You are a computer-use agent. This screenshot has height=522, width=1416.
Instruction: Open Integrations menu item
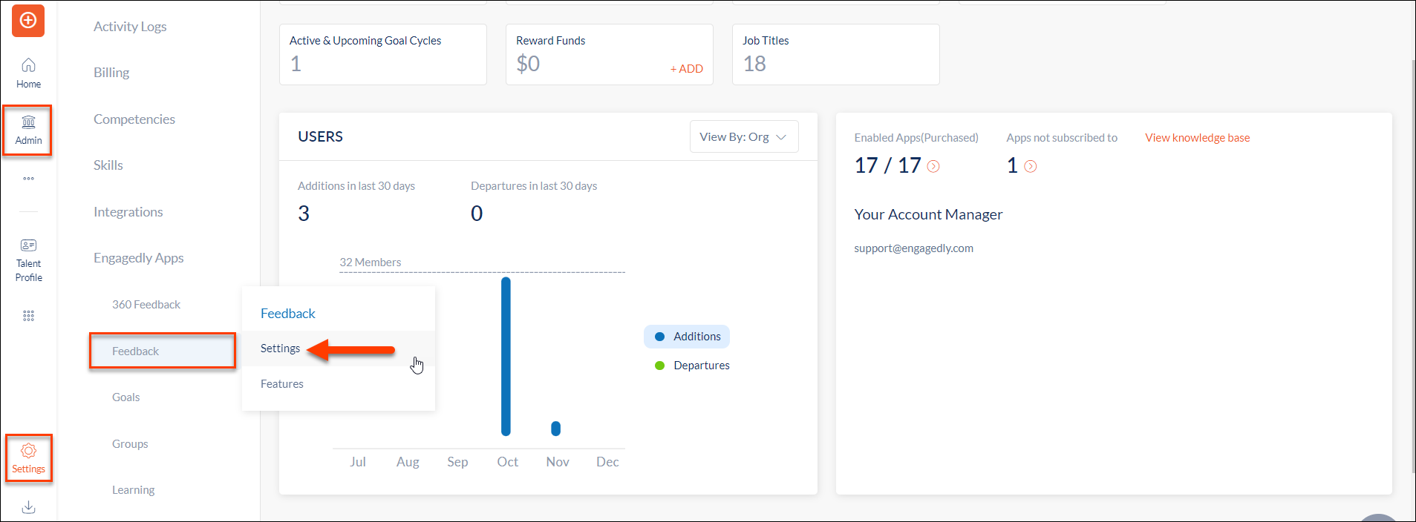click(x=128, y=212)
